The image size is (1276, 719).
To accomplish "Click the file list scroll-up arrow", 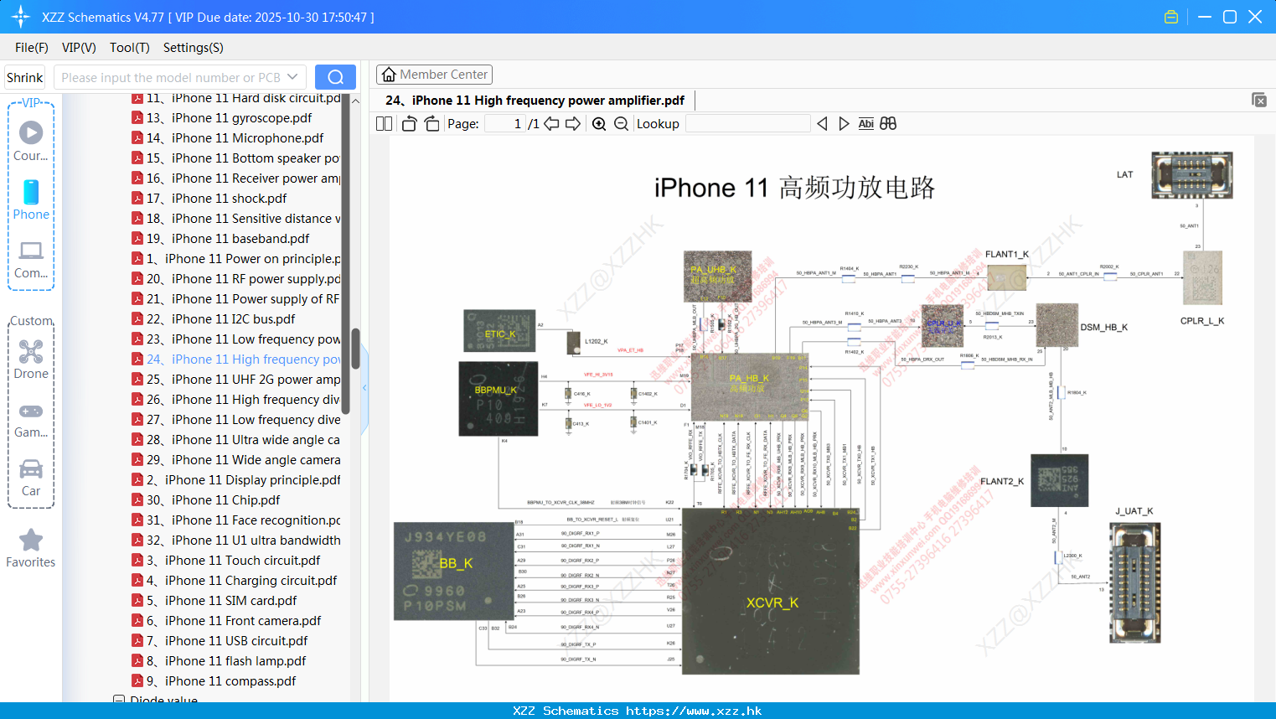I will pos(355,101).
